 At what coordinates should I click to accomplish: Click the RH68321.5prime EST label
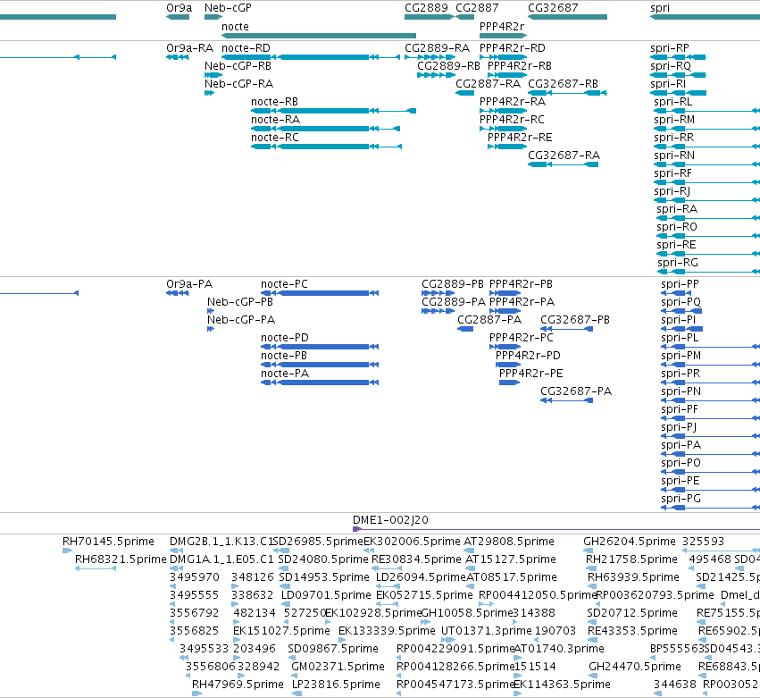(121, 559)
